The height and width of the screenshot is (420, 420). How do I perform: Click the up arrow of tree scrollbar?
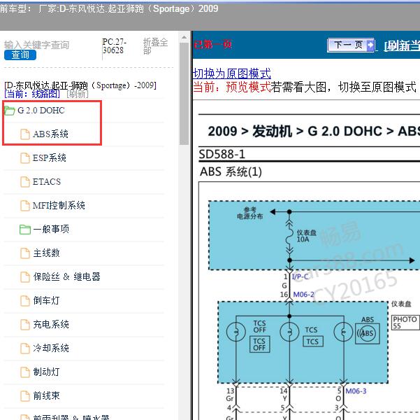[184, 38]
